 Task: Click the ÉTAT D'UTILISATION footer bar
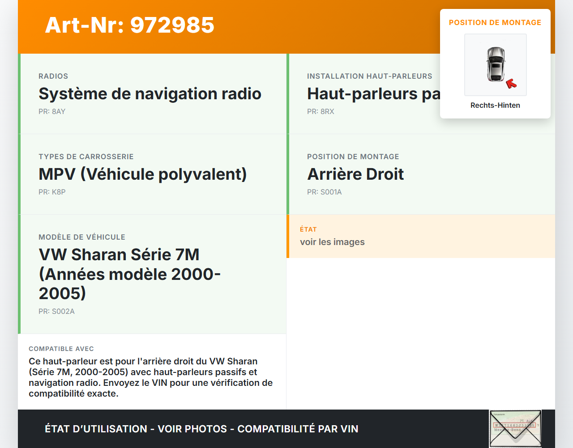[201, 428]
